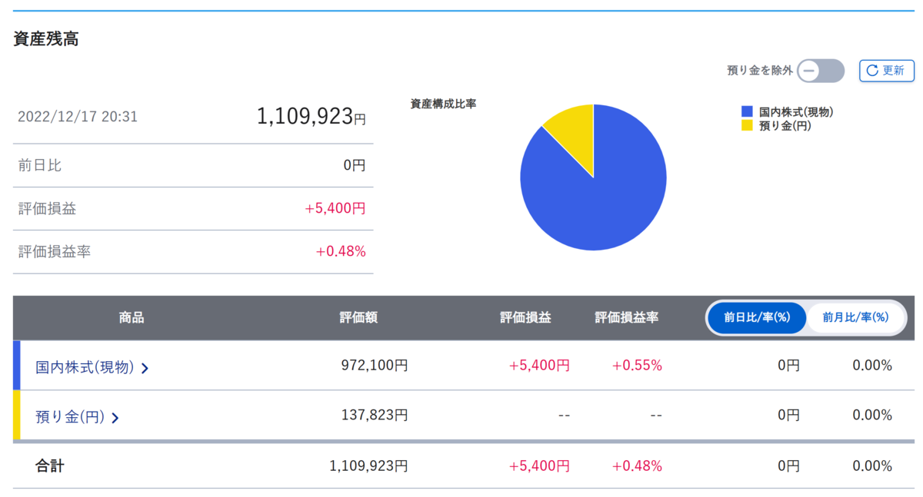
Task: Click the 評価損益率 label in summary
Action: point(55,251)
